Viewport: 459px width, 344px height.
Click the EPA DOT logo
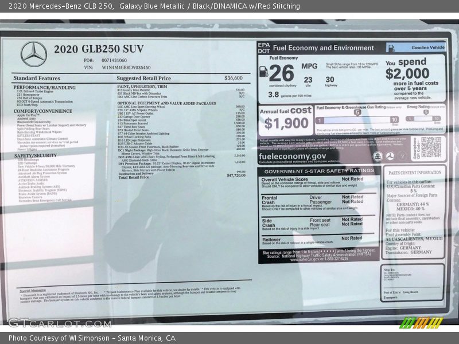coord(264,48)
